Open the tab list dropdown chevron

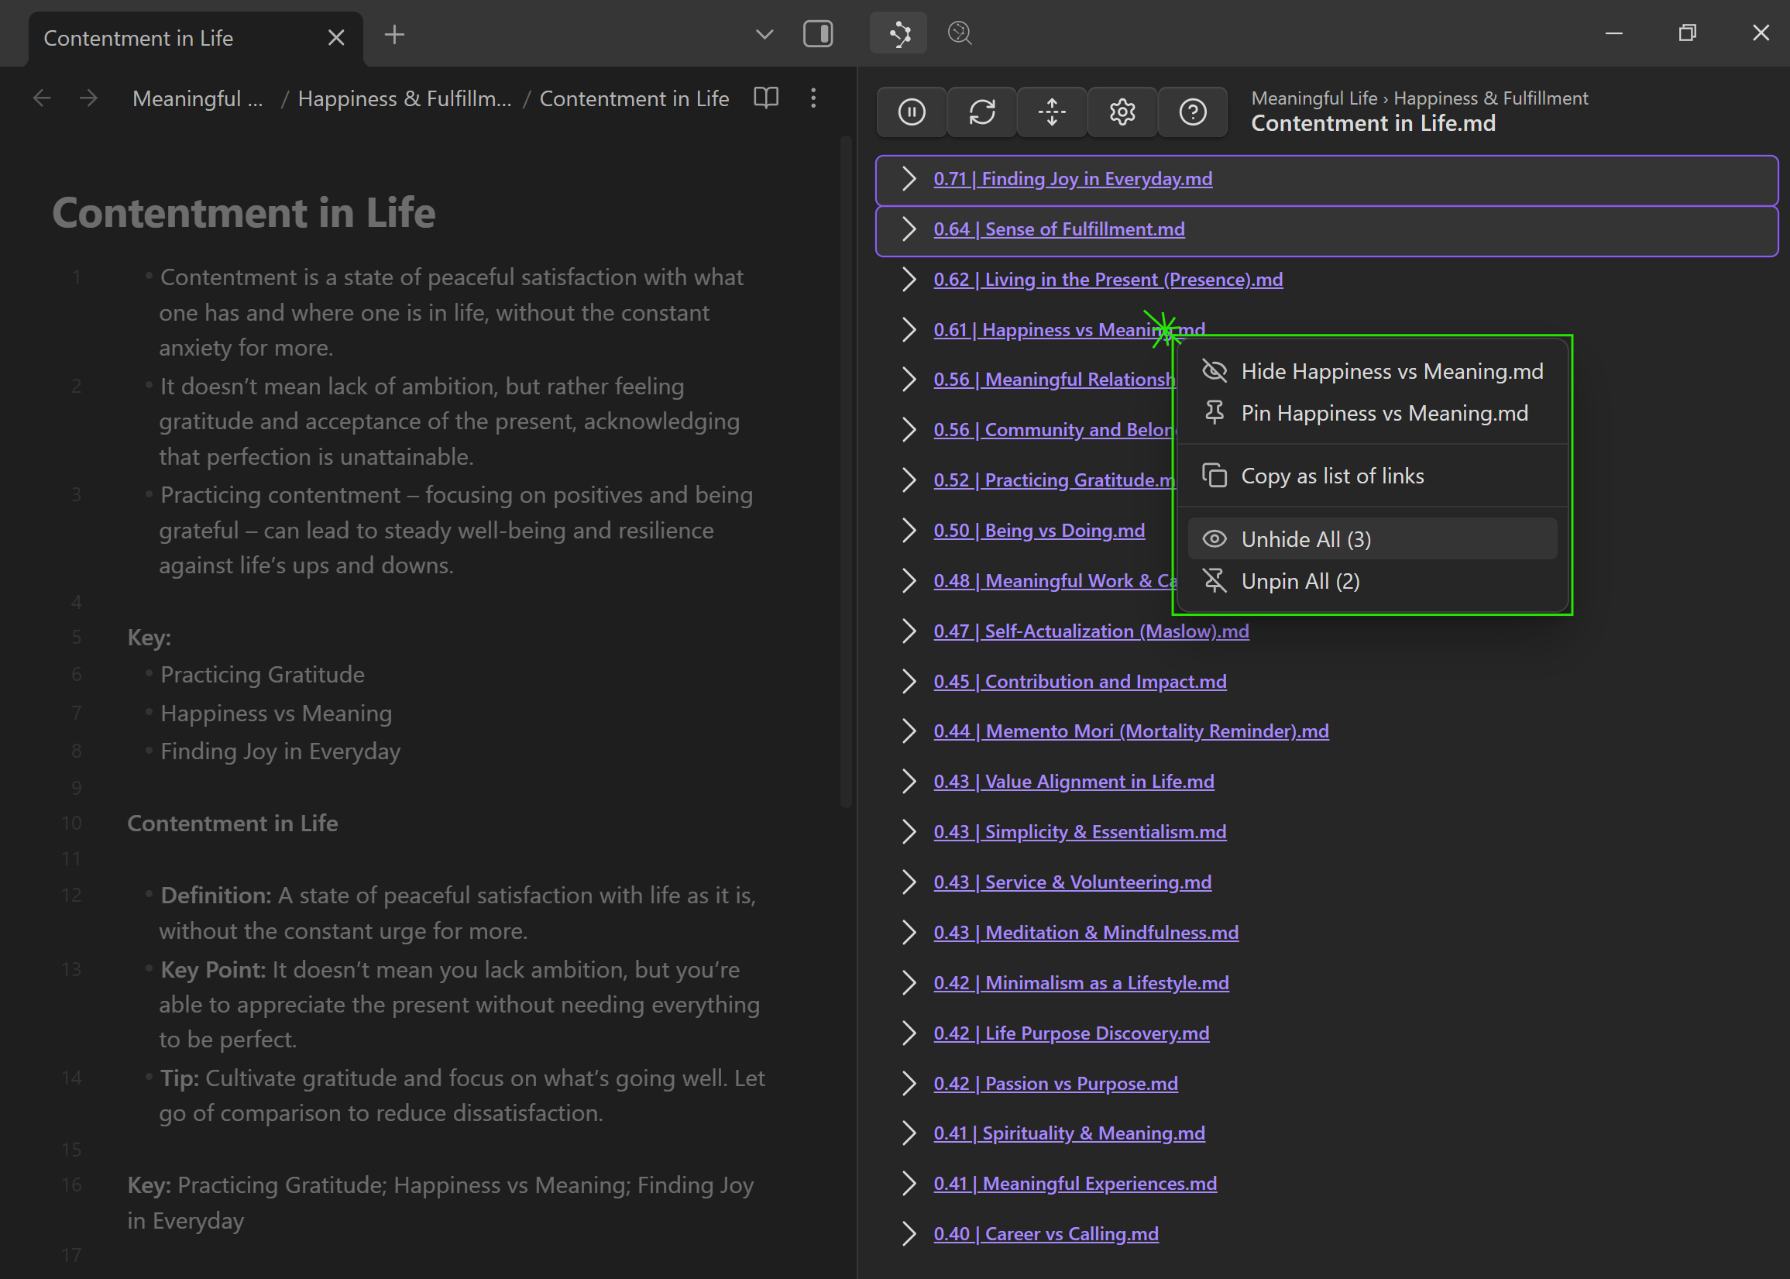764,34
